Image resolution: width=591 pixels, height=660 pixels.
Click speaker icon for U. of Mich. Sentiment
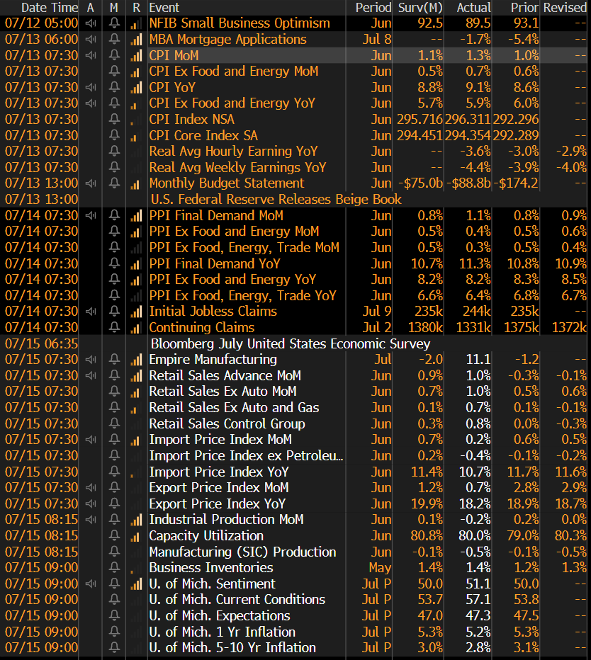[x=90, y=584]
